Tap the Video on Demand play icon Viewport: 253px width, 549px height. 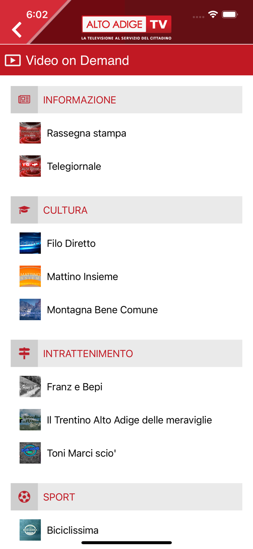coord(13,60)
